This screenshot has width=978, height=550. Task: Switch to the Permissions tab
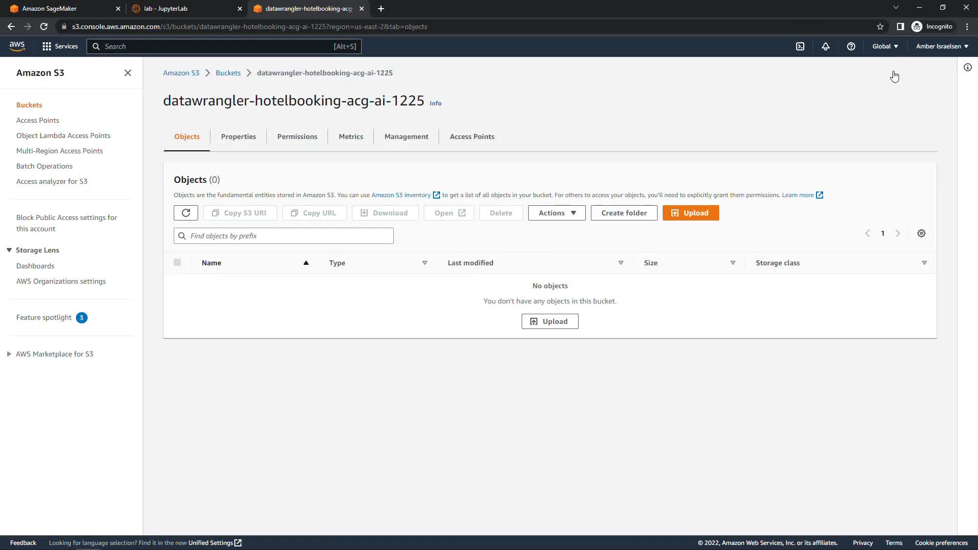tap(297, 136)
